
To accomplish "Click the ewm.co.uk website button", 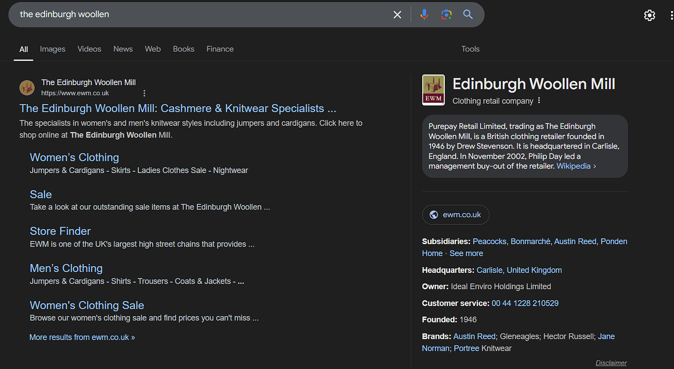I will [x=455, y=215].
